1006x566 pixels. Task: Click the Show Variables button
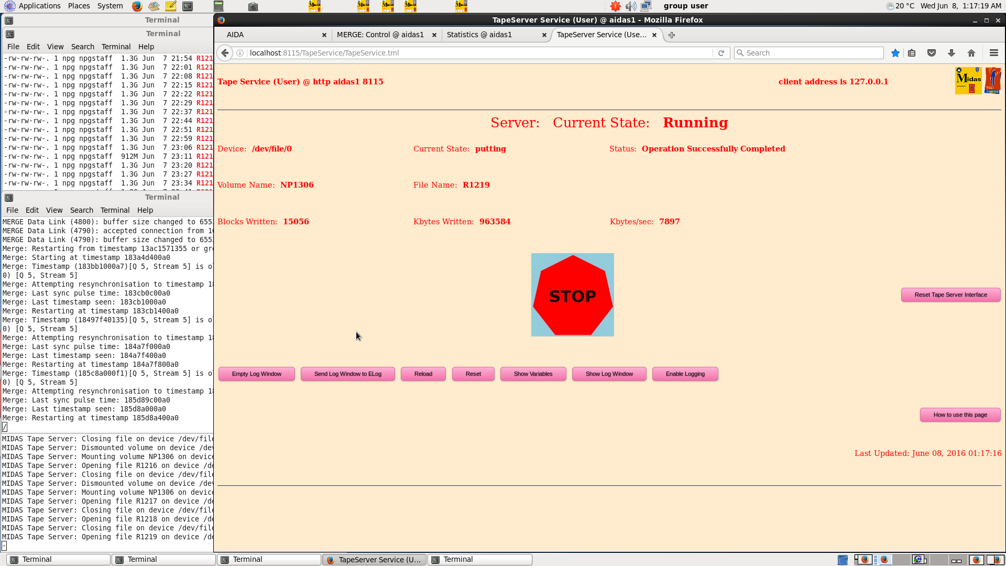533,374
